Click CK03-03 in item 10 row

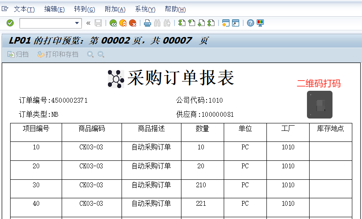point(91,147)
